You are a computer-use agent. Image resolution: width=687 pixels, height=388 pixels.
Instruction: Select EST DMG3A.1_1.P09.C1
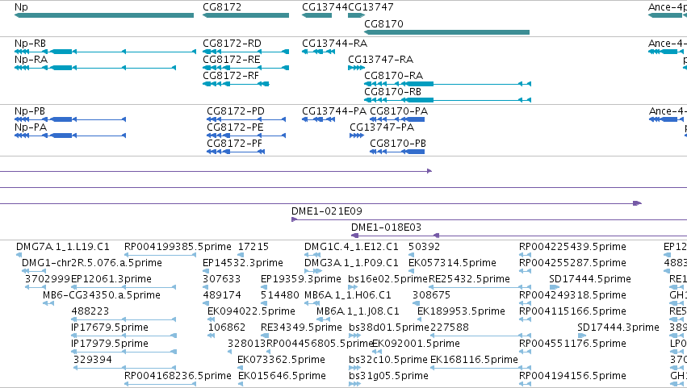pyautogui.click(x=351, y=263)
